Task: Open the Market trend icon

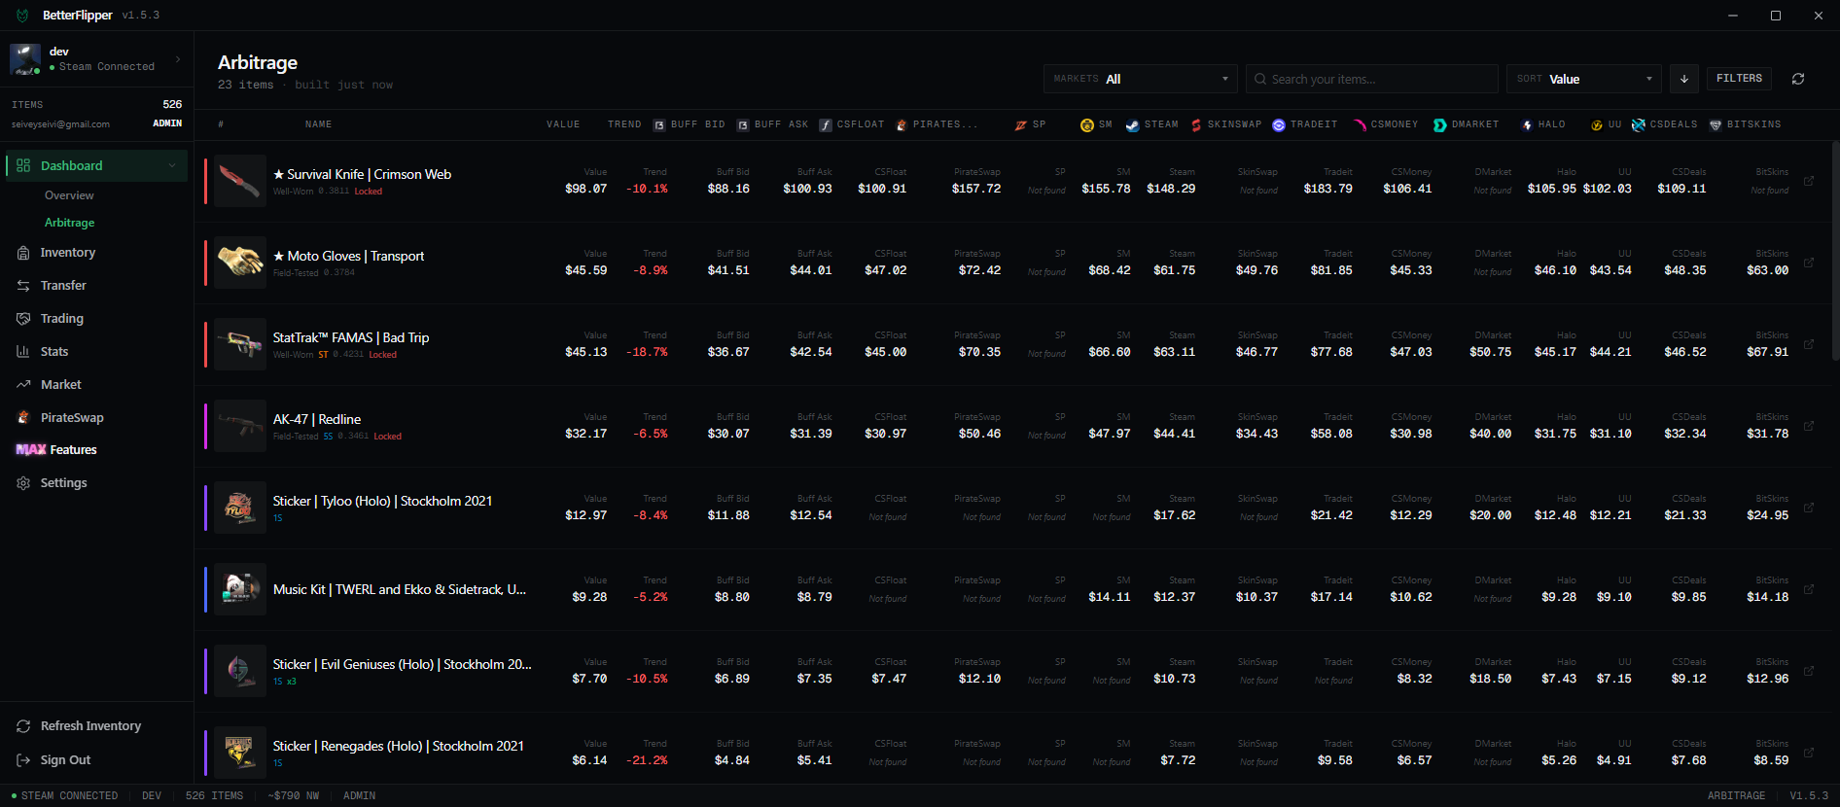Action: pyautogui.click(x=23, y=385)
